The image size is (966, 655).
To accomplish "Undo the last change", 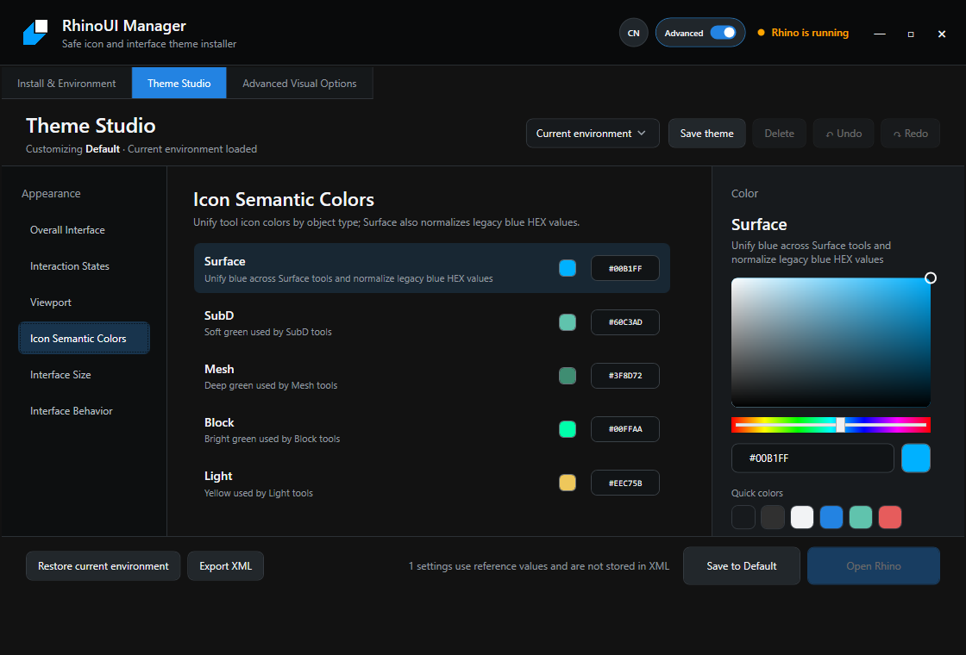I will coord(844,133).
